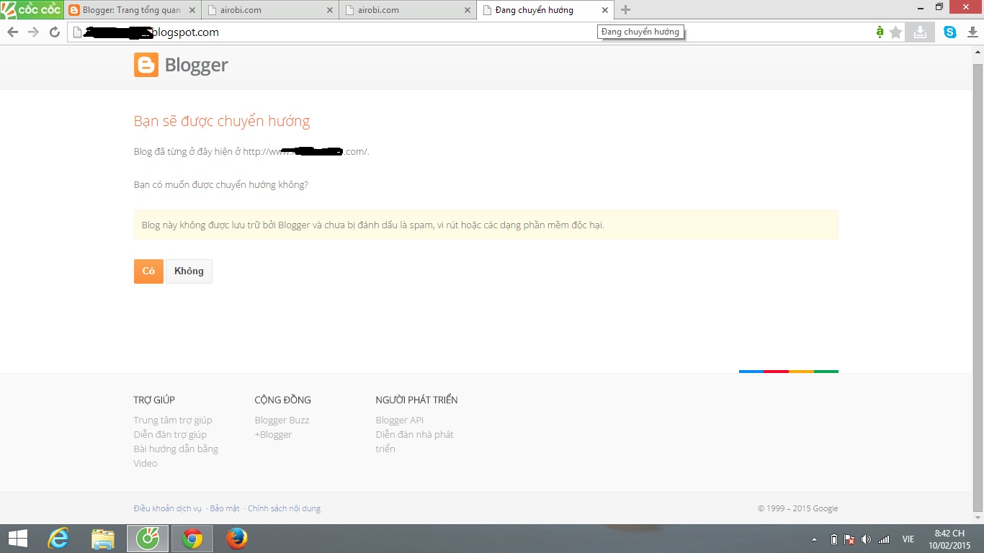
Task: Click the 'CỘNG ĐỒNG' footer heading
Action: click(x=283, y=400)
